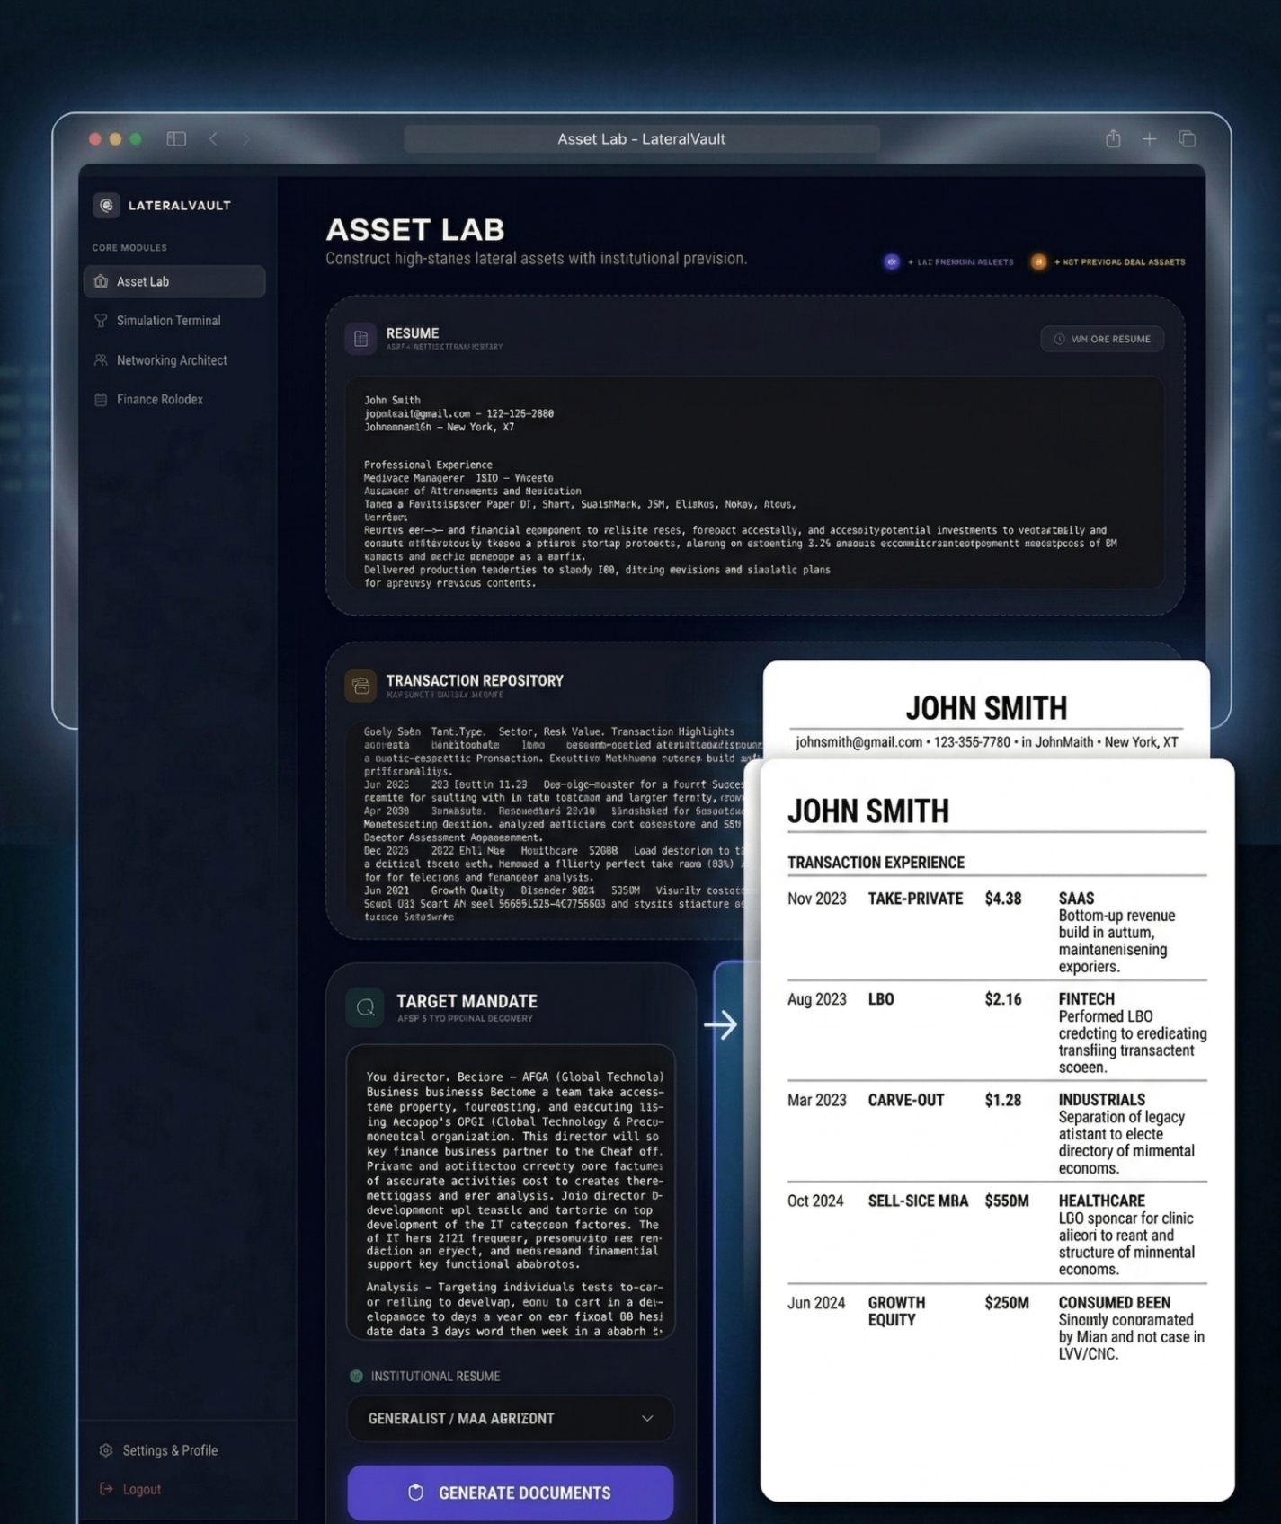
Task: Click the Resume document icon
Action: 360,339
